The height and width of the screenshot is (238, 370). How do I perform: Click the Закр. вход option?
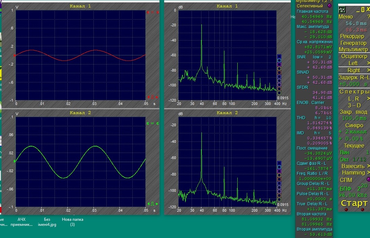pos(353,112)
